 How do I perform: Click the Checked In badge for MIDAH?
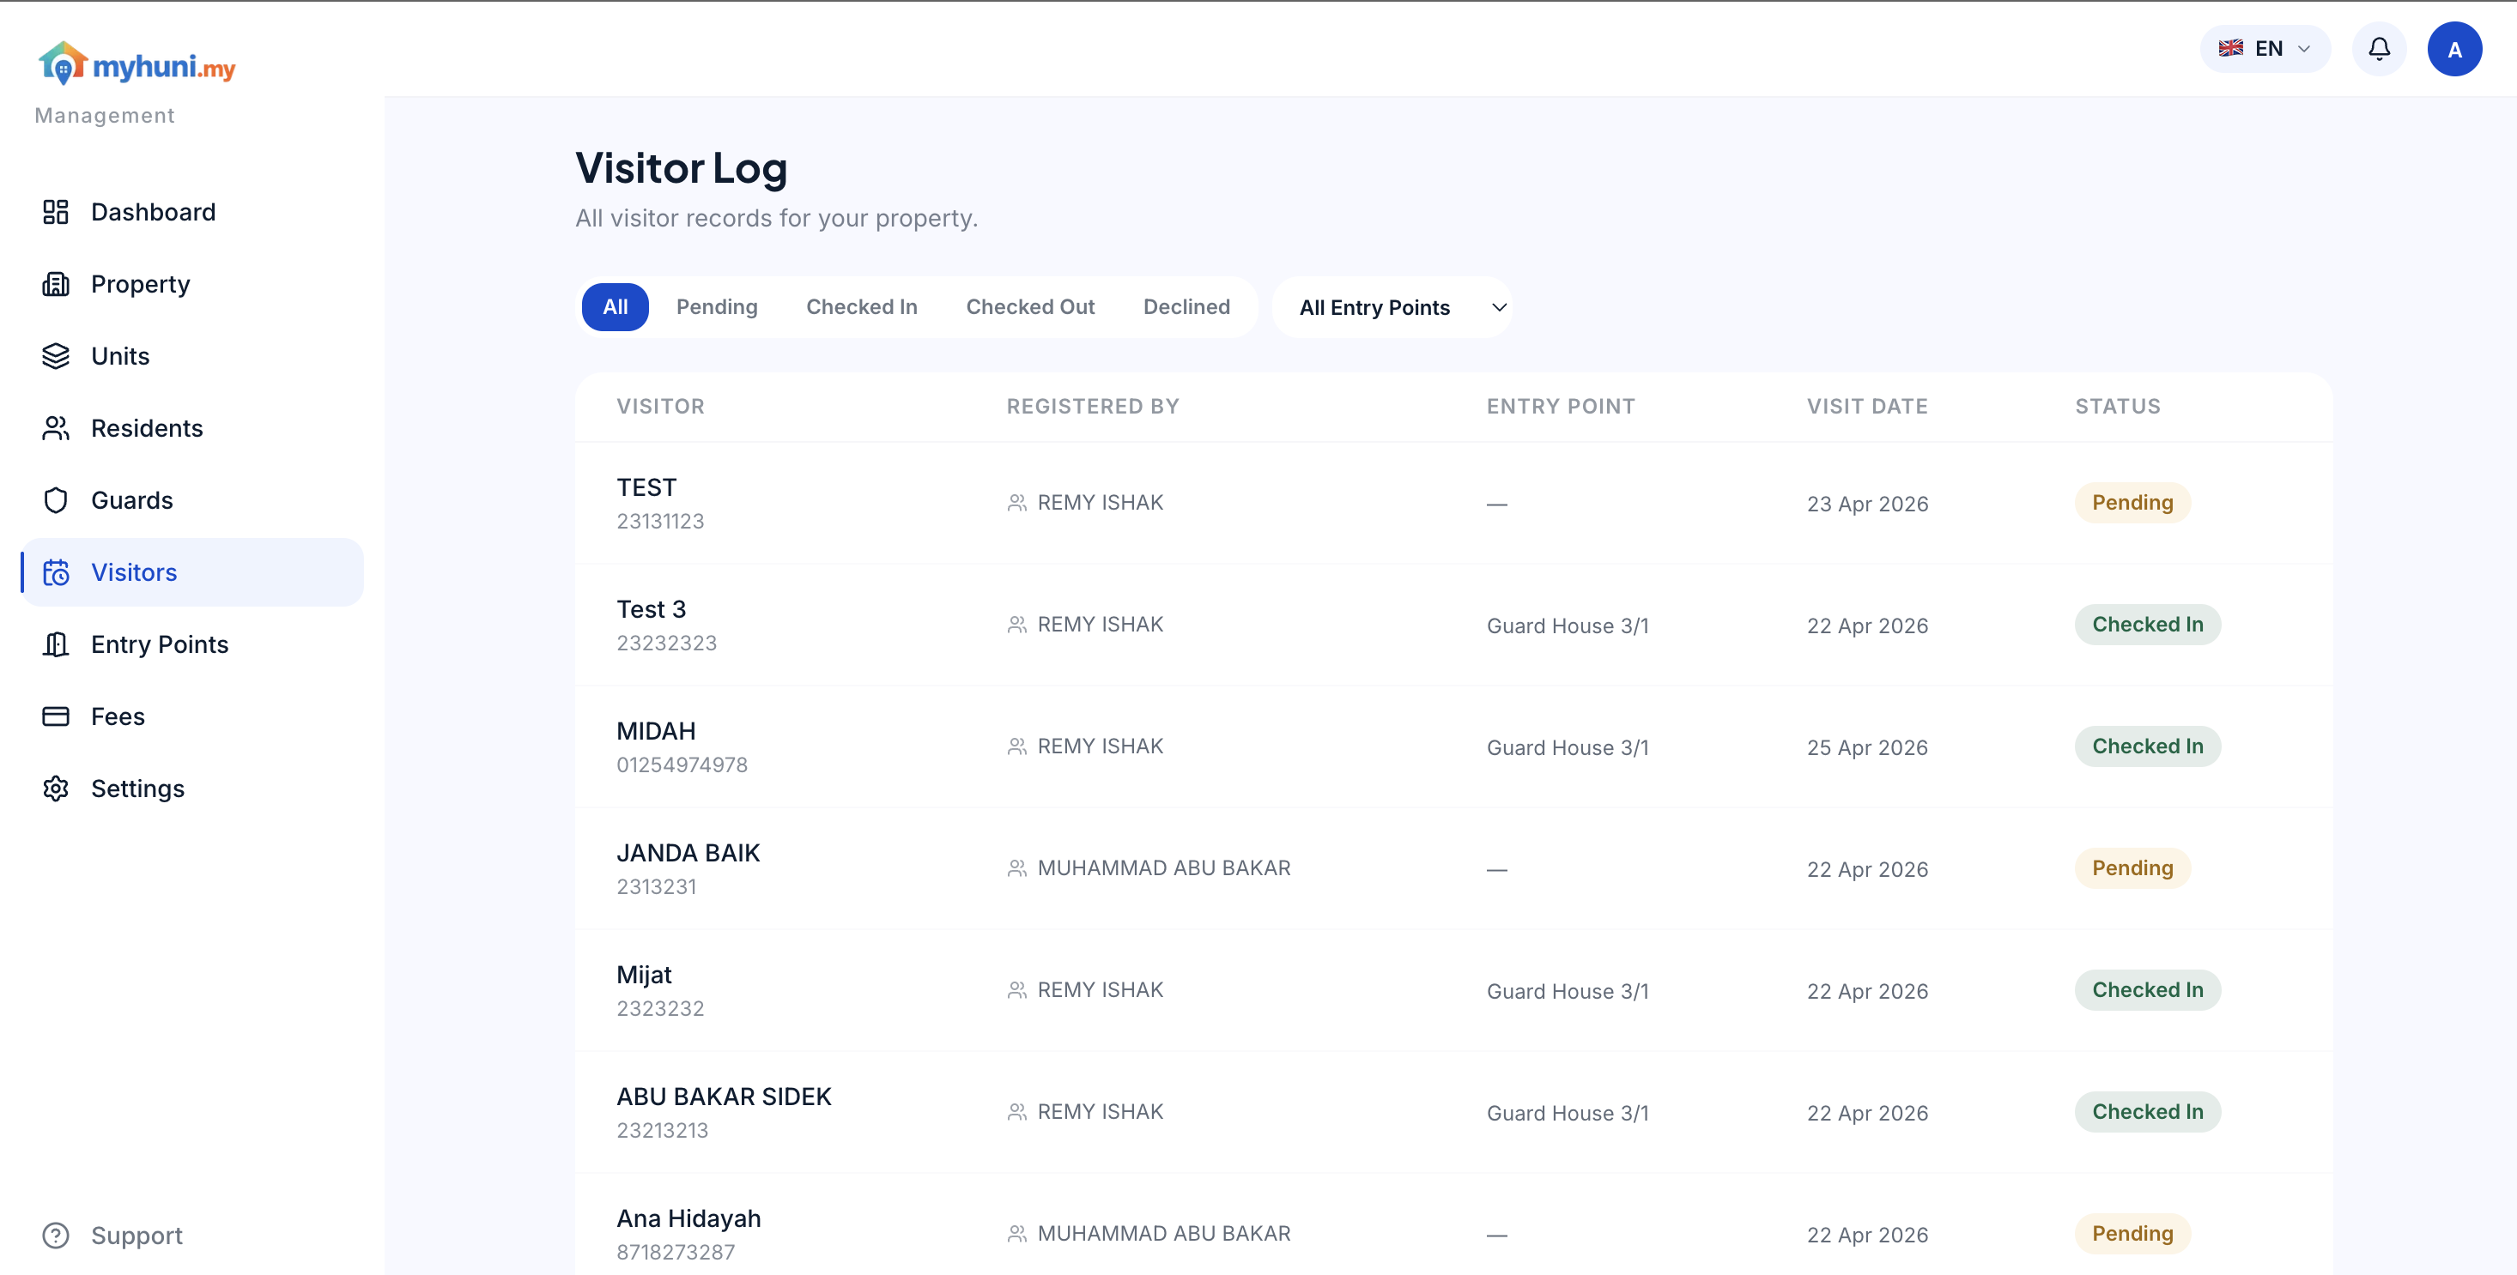click(x=2148, y=746)
